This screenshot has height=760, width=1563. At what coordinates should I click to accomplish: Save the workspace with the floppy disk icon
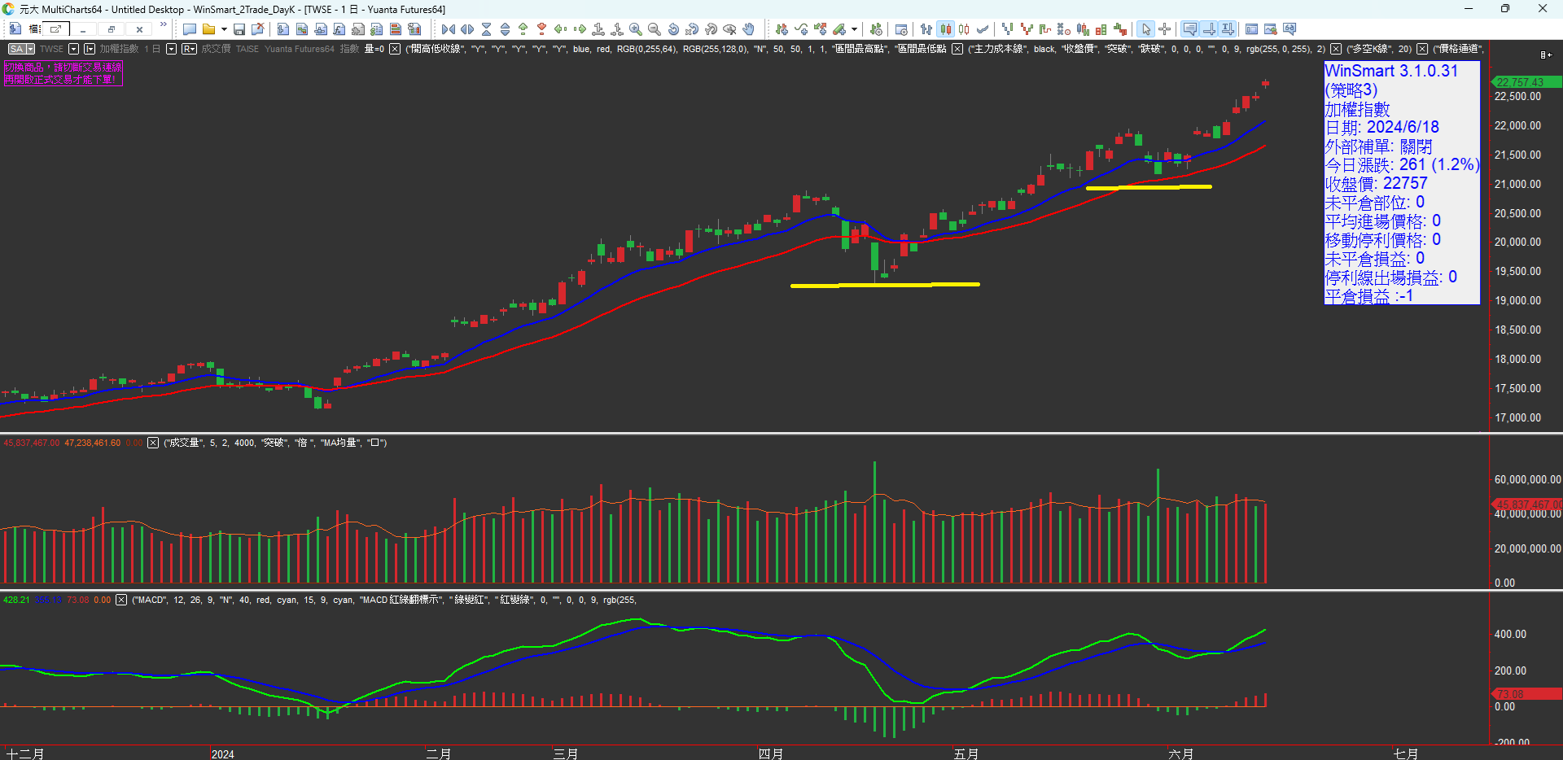[x=239, y=29]
